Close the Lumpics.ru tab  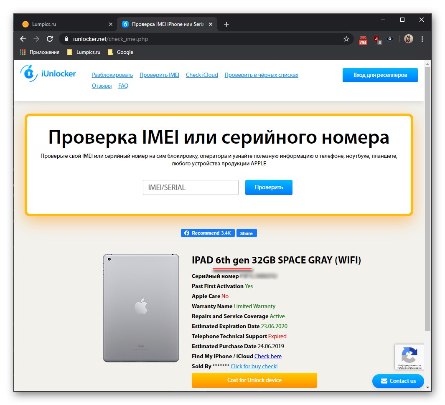pos(111,24)
